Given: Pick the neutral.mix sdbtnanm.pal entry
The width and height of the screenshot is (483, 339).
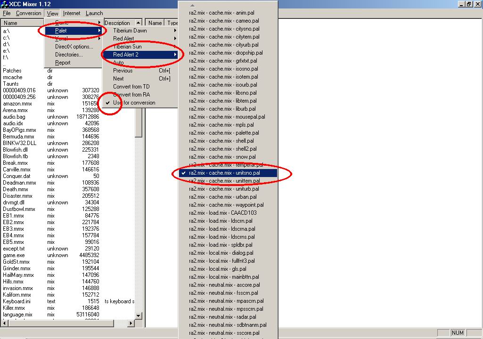Looking at the screenshot, I should 228,325.
